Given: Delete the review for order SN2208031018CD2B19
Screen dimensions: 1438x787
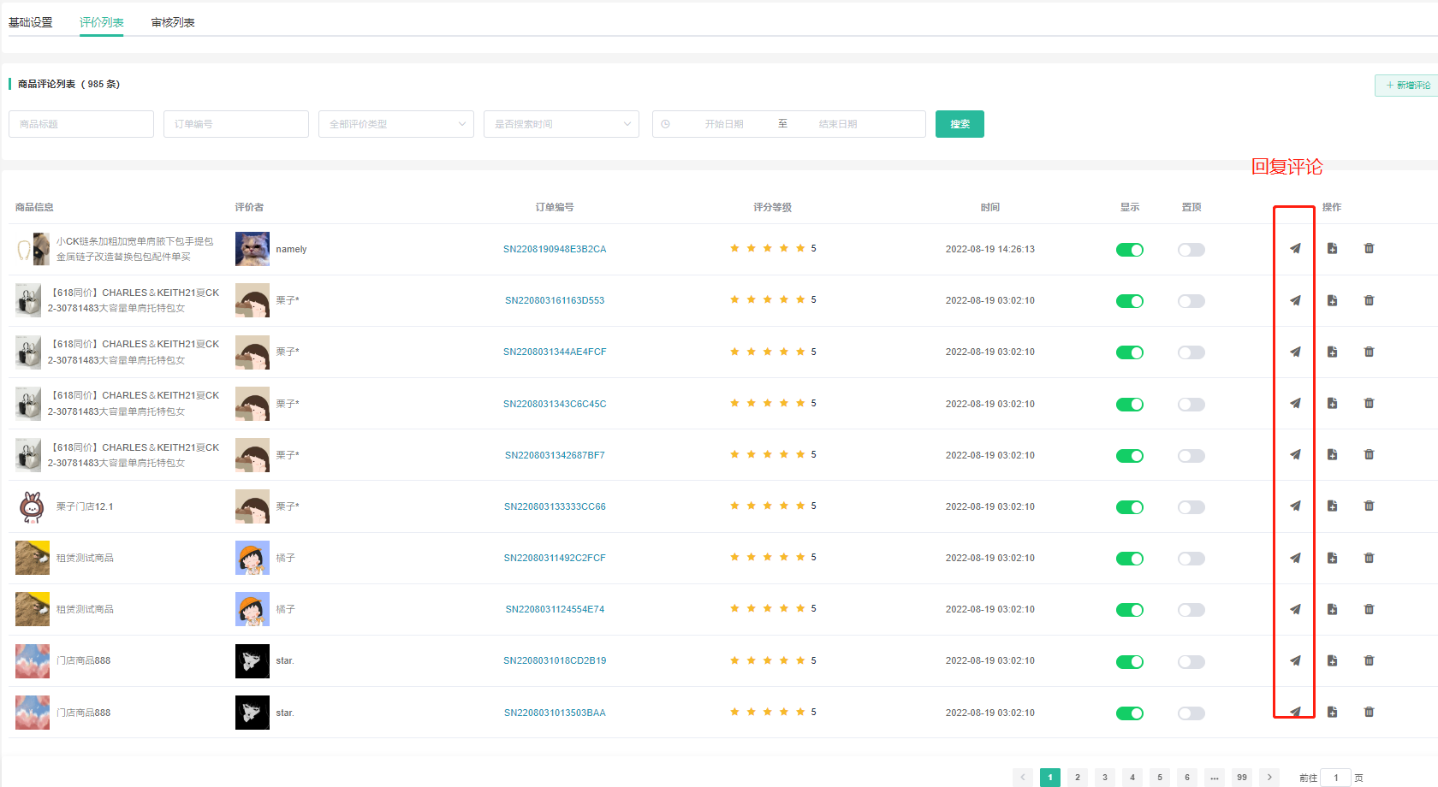Looking at the screenshot, I should pyautogui.click(x=1369, y=660).
